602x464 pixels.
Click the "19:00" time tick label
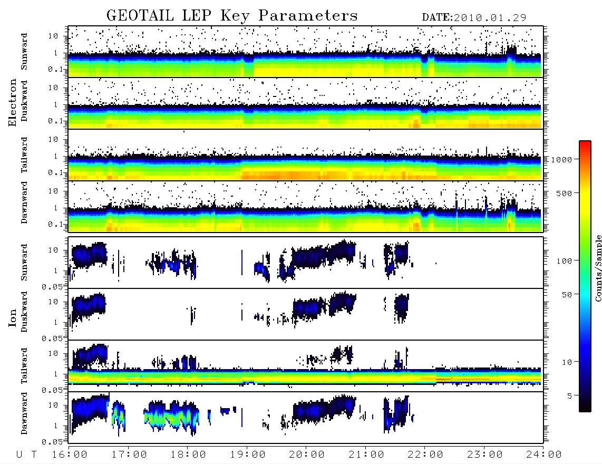248,455
